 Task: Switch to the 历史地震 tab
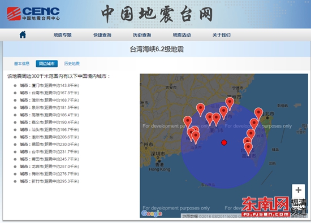coord(72,64)
